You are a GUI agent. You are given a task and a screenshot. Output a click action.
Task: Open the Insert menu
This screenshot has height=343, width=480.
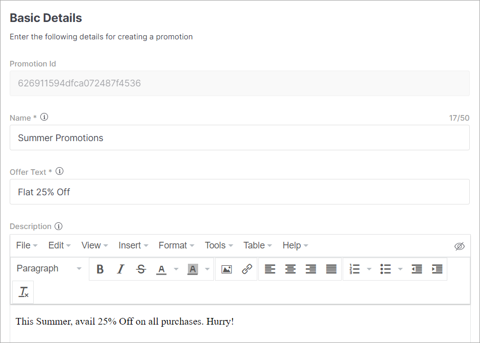[x=133, y=245]
